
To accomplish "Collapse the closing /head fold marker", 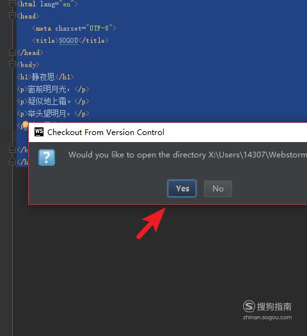I will click(x=13, y=52).
